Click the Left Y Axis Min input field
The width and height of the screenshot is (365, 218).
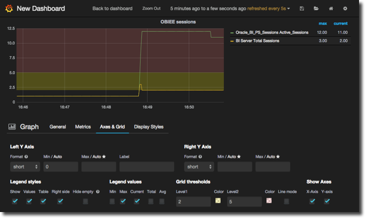point(61,167)
